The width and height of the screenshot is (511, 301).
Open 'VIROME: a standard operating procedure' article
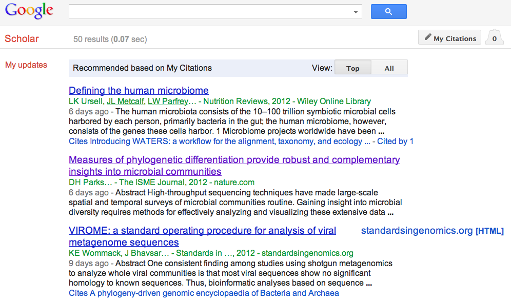coord(202,236)
